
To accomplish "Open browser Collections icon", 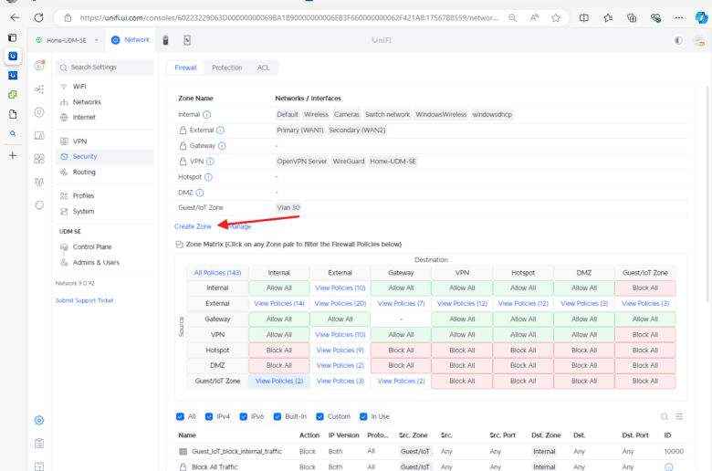I will (632, 17).
